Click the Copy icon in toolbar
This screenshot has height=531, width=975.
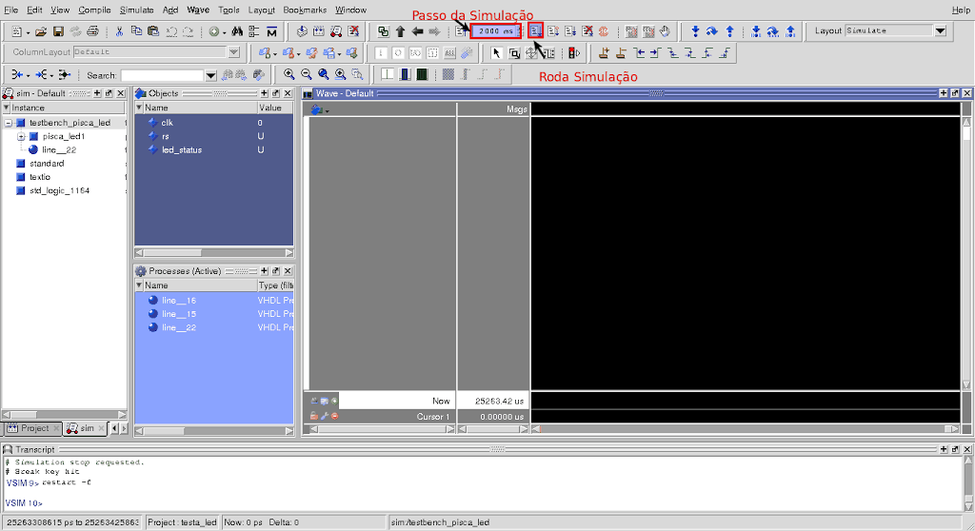coord(136,31)
